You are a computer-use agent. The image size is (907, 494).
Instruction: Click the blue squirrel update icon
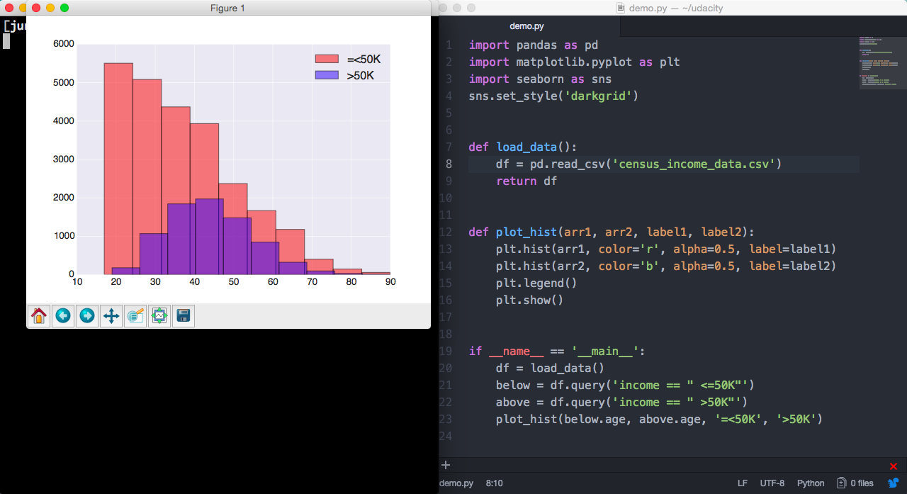click(893, 483)
